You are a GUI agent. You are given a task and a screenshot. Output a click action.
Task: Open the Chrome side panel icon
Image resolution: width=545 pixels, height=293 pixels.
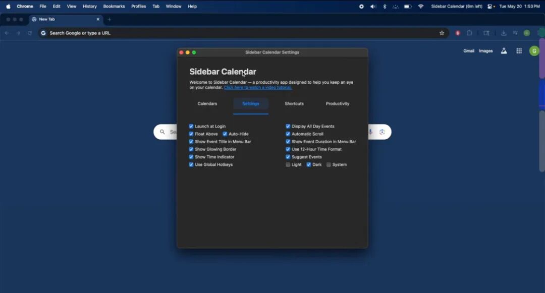pyautogui.click(x=486, y=33)
